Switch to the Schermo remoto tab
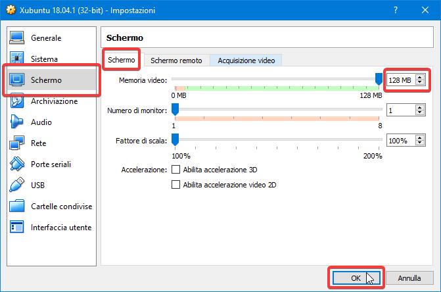Screen dimensions: 441x292 (176, 61)
